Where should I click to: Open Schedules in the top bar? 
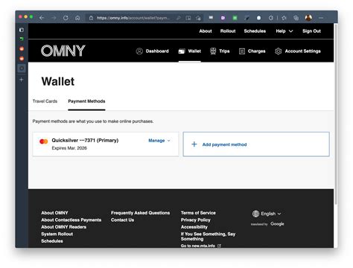[255, 31]
